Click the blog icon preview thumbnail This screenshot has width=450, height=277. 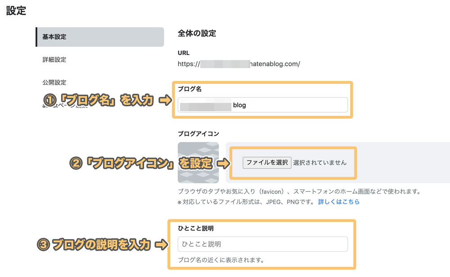click(198, 163)
